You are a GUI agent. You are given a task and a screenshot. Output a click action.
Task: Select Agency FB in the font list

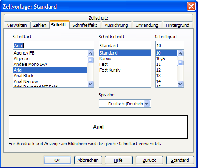(50, 53)
